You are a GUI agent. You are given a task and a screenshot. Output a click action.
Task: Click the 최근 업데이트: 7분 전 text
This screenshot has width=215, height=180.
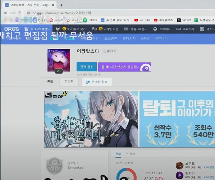click(89, 75)
